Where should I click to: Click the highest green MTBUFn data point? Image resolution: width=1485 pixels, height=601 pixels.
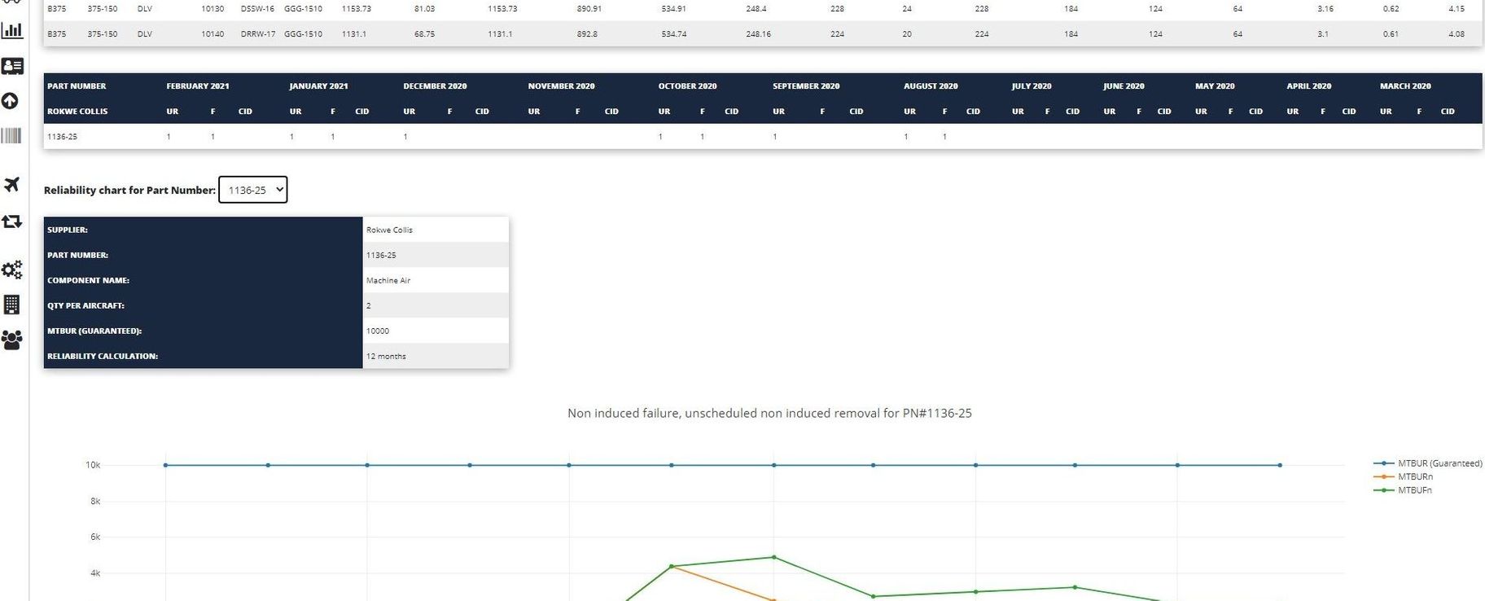click(x=773, y=557)
